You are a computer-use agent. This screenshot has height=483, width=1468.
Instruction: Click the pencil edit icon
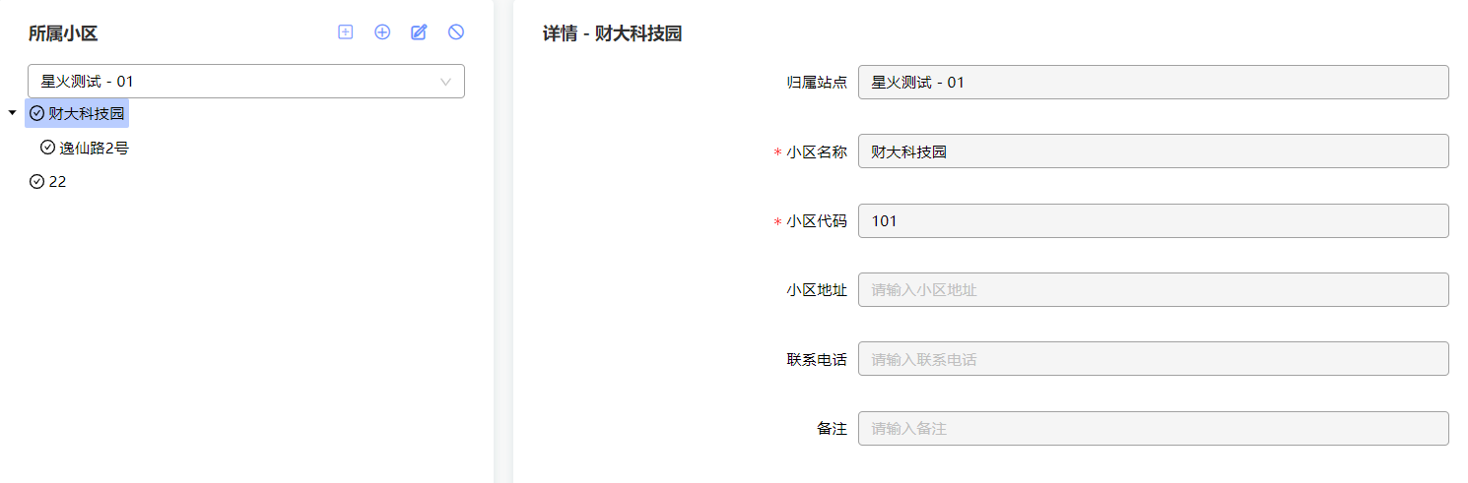[419, 32]
